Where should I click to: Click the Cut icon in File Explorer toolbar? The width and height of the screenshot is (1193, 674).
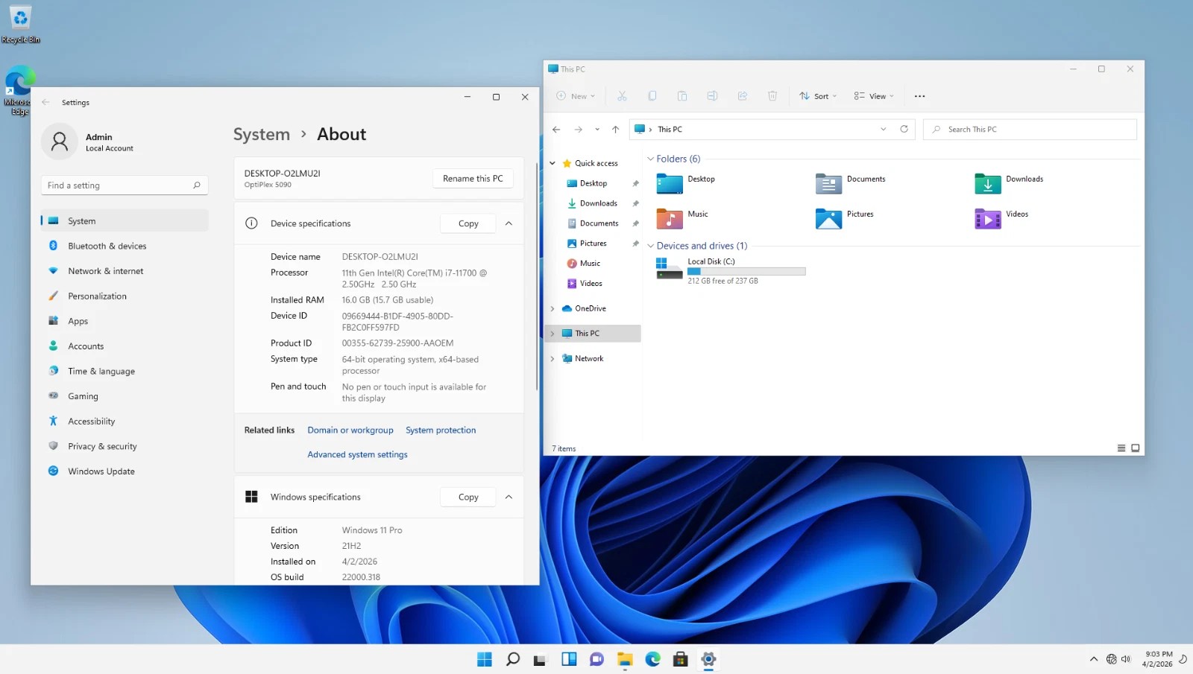pos(622,96)
